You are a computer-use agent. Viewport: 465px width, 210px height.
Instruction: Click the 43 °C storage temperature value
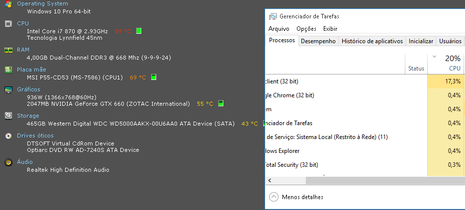250,124
